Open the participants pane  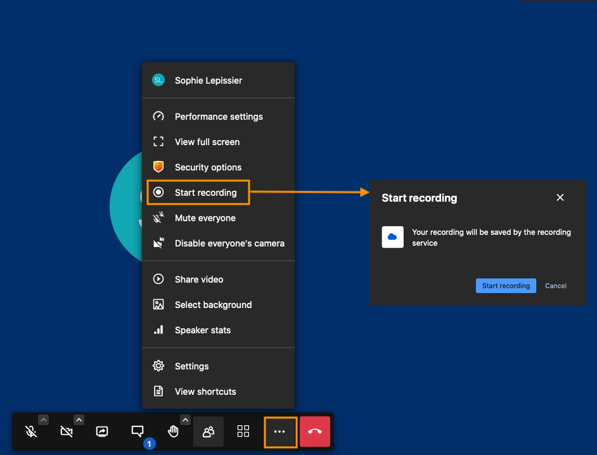[x=208, y=432]
